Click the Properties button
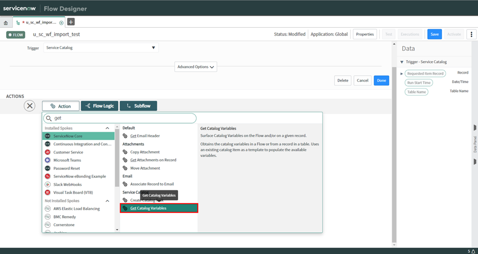The width and height of the screenshot is (478, 254). (365, 34)
